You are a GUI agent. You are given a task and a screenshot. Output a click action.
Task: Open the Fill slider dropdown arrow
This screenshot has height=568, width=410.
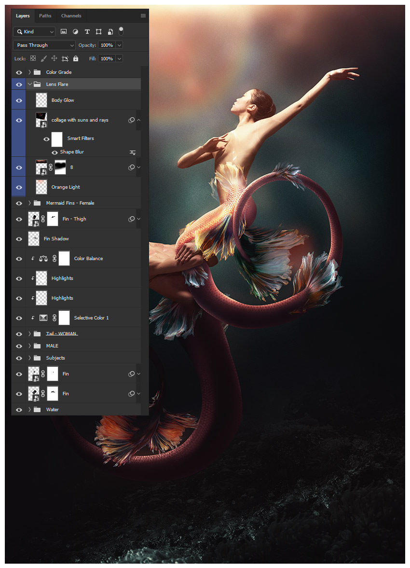pos(119,58)
